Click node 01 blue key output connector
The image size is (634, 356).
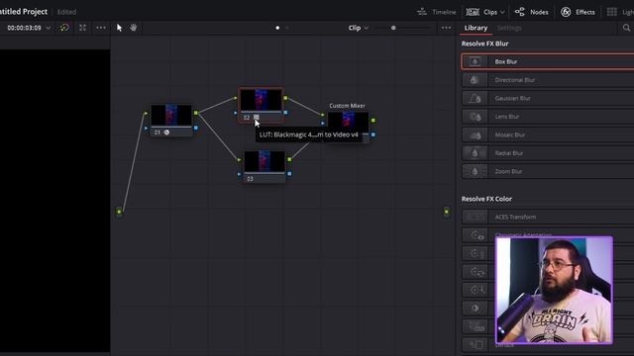click(x=196, y=128)
